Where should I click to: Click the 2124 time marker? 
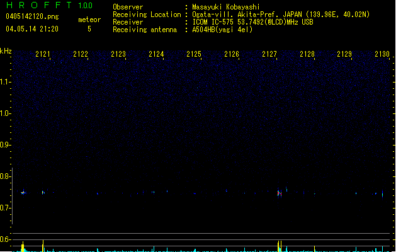point(156,54)
